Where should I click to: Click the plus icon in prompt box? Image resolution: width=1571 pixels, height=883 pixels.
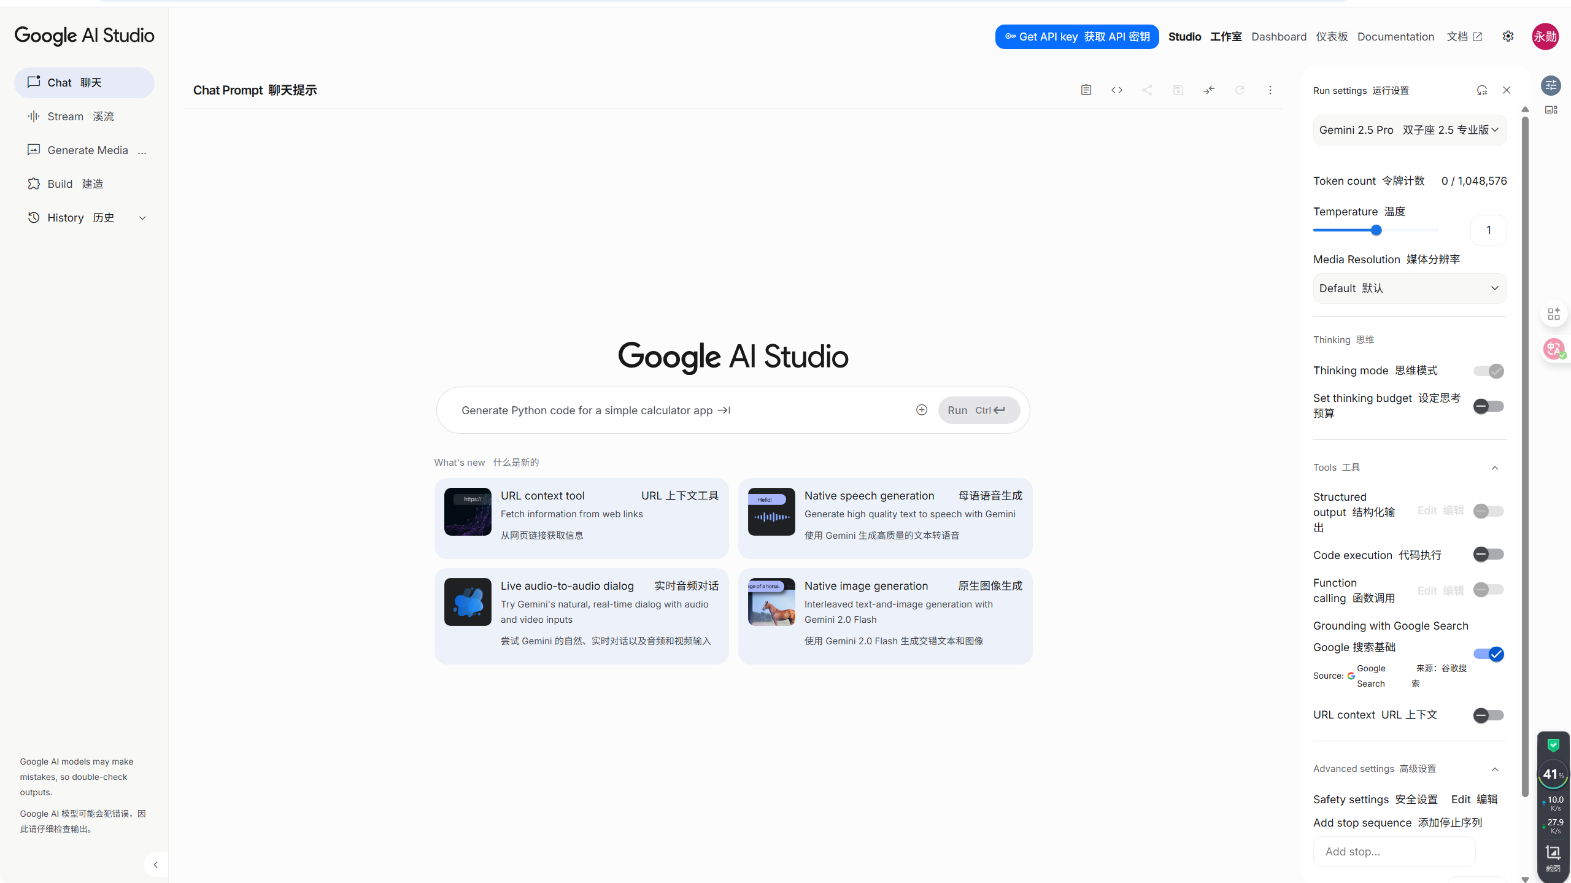921,410
